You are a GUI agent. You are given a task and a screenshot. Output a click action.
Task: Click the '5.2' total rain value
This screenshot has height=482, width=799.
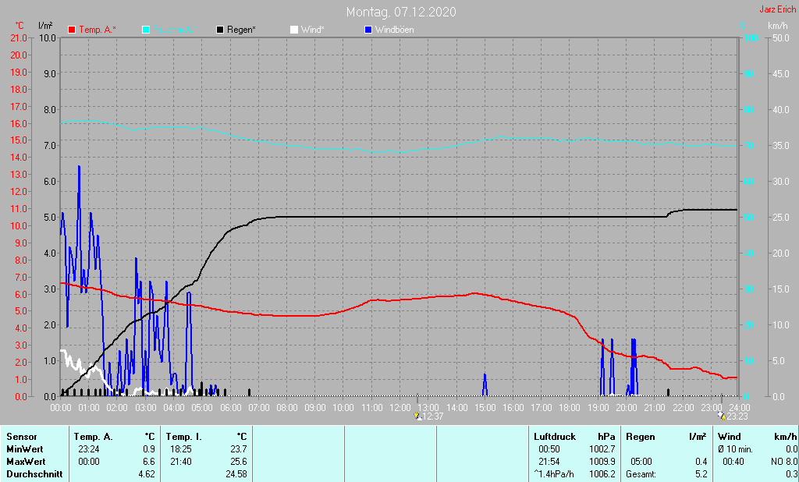pos(701,474)
